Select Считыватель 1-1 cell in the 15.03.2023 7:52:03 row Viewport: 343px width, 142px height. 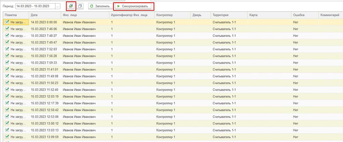pos(224,49)
